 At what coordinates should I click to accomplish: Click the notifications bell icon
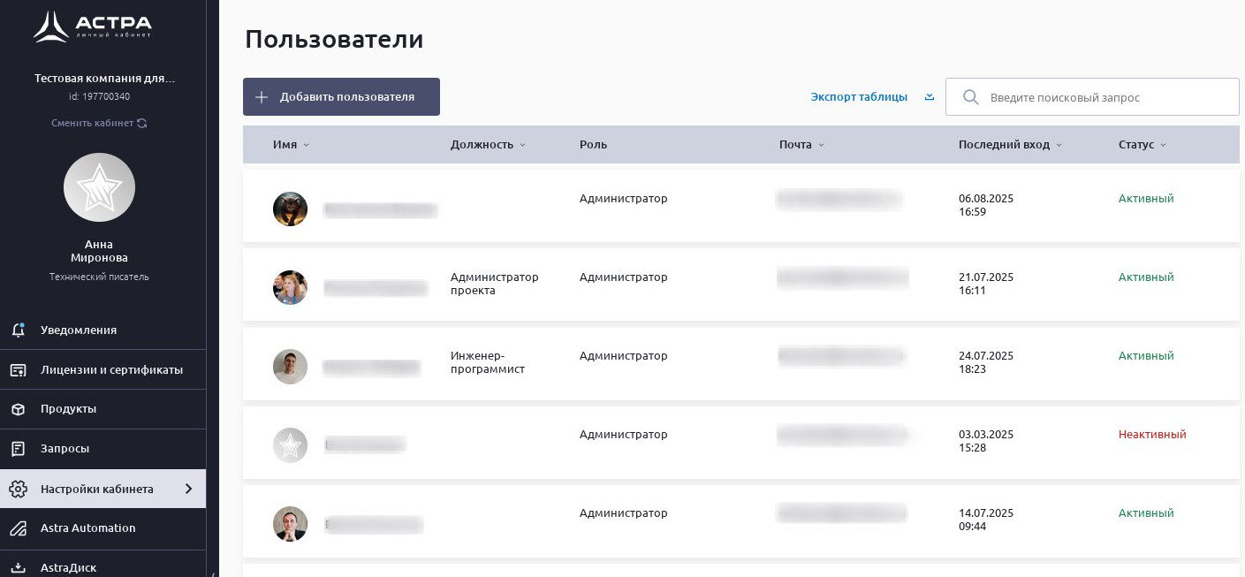tap(18, 330)
